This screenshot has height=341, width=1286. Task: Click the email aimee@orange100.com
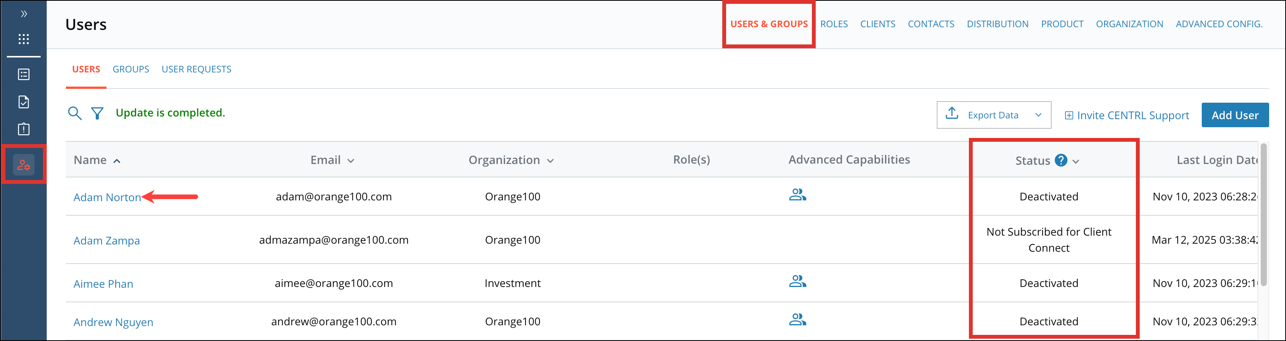pos(334,283)
